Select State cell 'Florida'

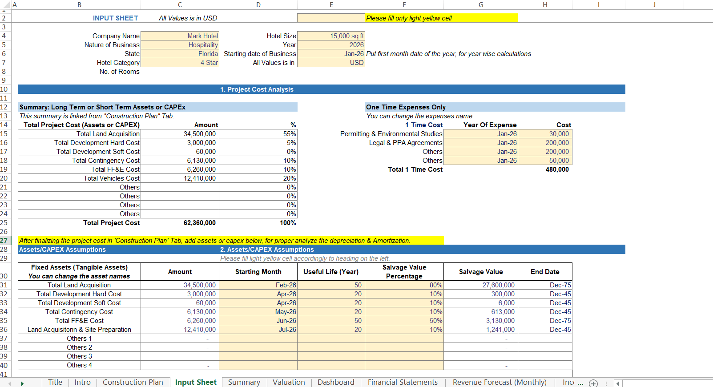[180, 54]
